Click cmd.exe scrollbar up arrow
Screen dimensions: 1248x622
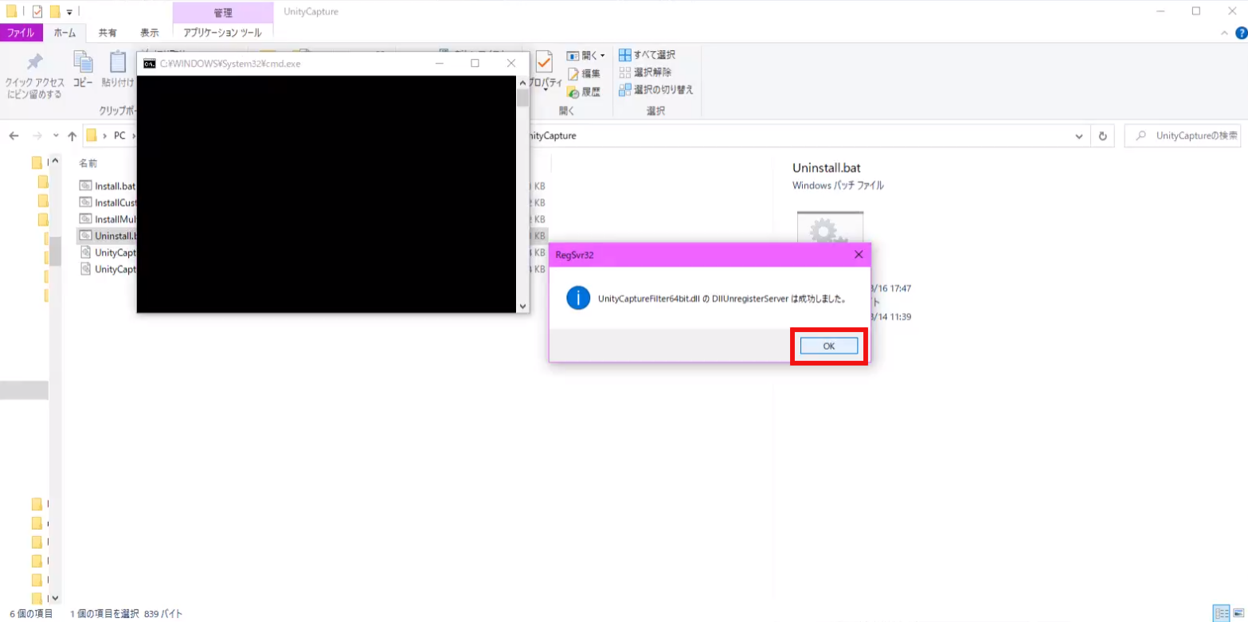coord(523,82)
